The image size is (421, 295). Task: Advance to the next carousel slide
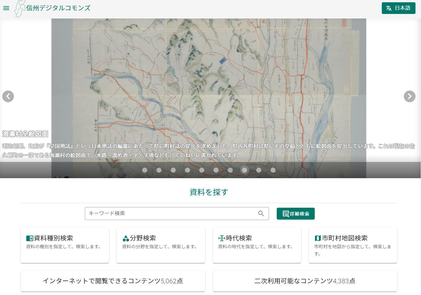410,96
